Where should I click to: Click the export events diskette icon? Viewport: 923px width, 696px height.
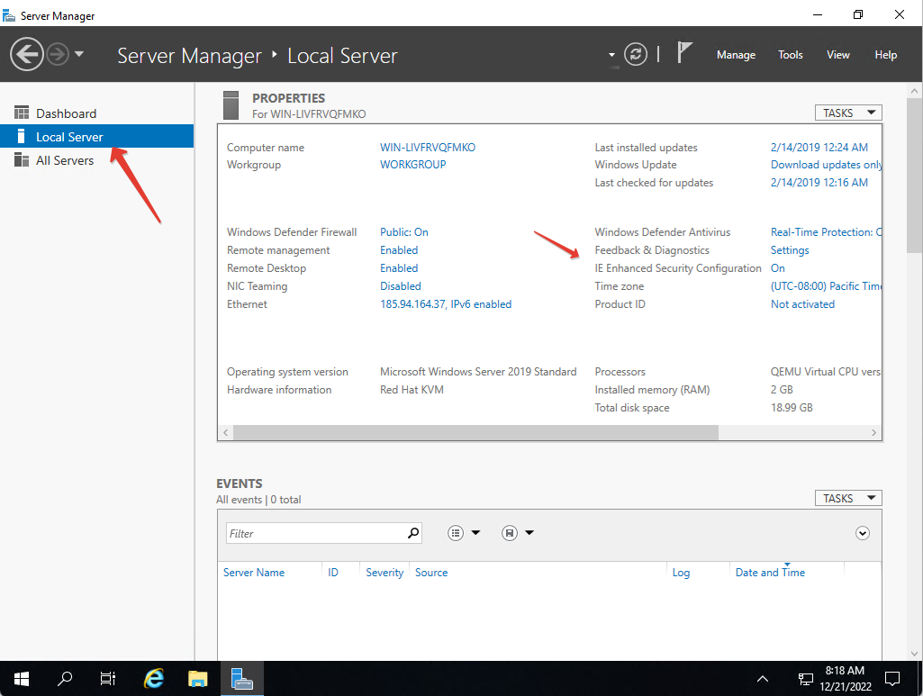tap(509, 532)
